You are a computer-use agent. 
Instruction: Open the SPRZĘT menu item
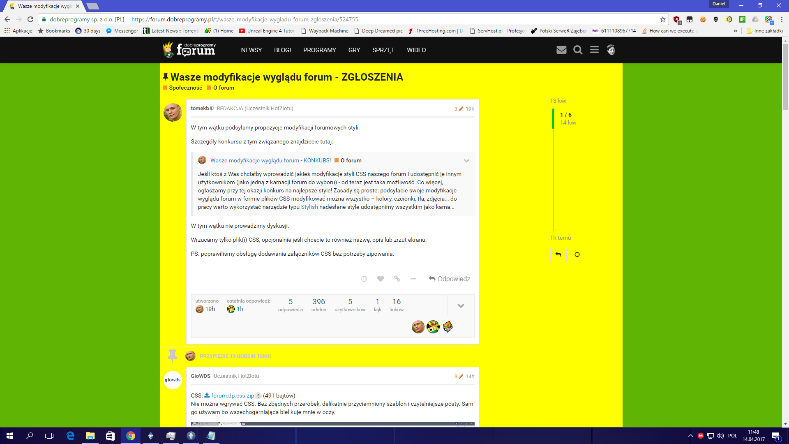pyautogui.click(x=383, y=50)
